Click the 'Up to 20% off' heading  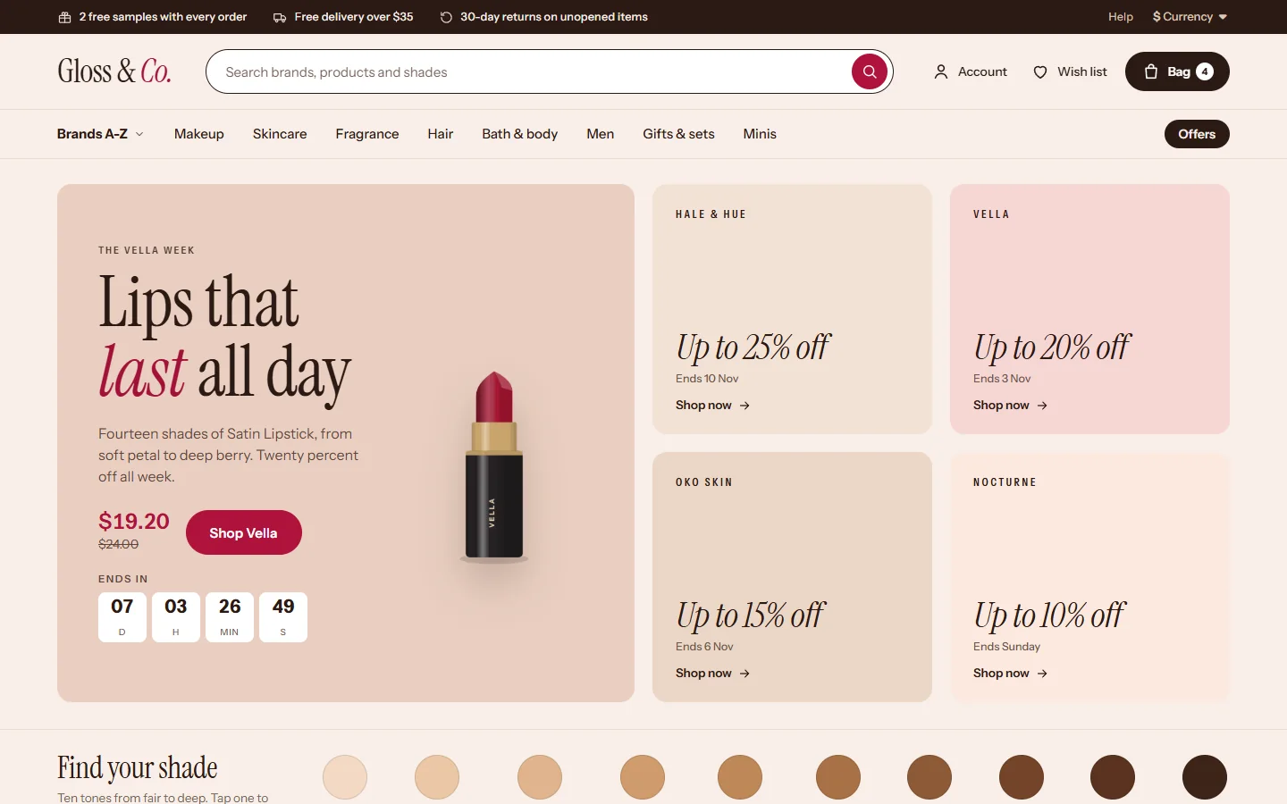(x=1052, y=348)
